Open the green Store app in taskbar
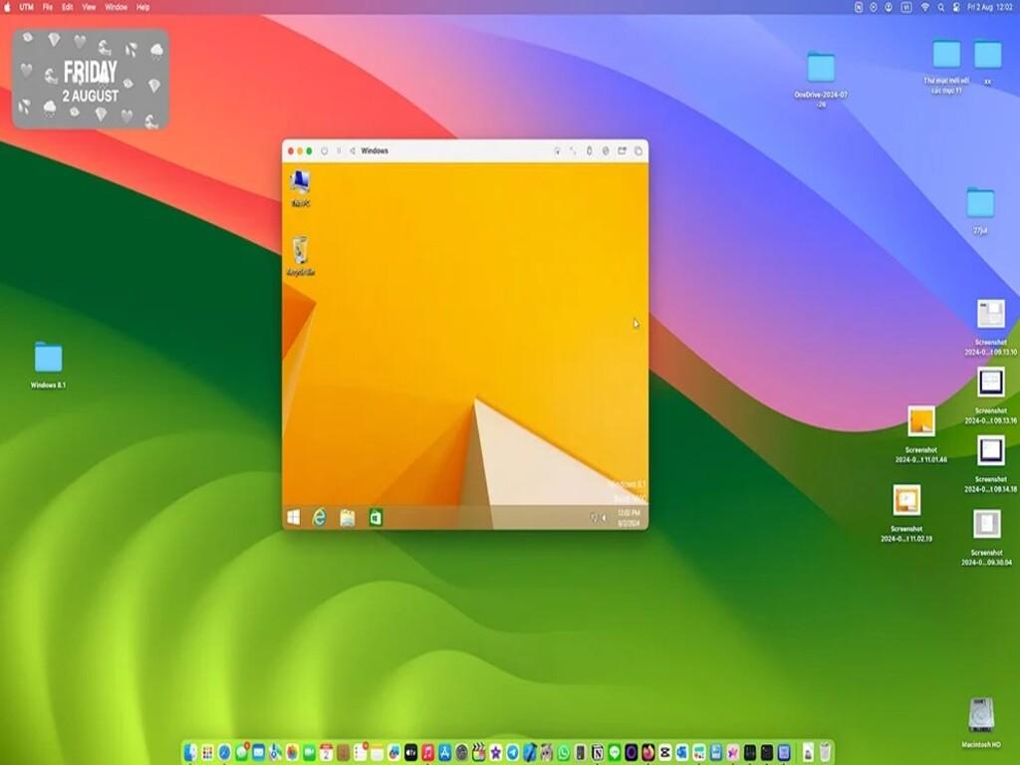1020x765 pixels. point(376,517)
